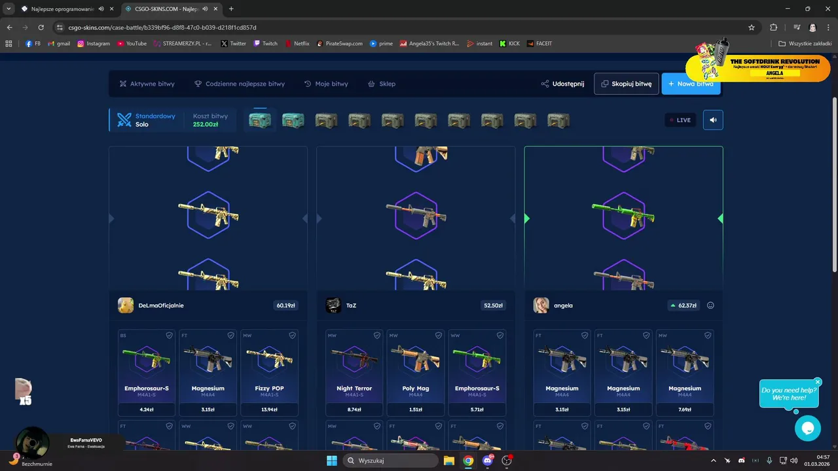Image resolution: width=838 pixels, height=471 pixels.
Task: Select TaZ's Poly Mag skin card
Action: (416, 373)
